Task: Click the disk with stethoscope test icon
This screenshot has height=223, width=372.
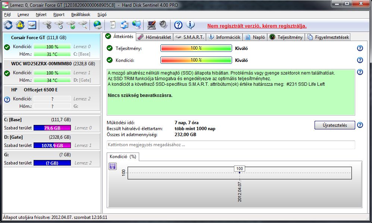Action: point(47,25)
